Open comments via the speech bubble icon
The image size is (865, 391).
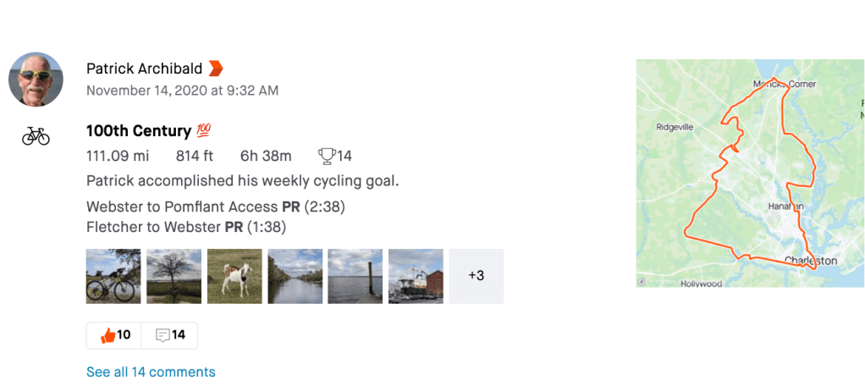click(163, 335)
